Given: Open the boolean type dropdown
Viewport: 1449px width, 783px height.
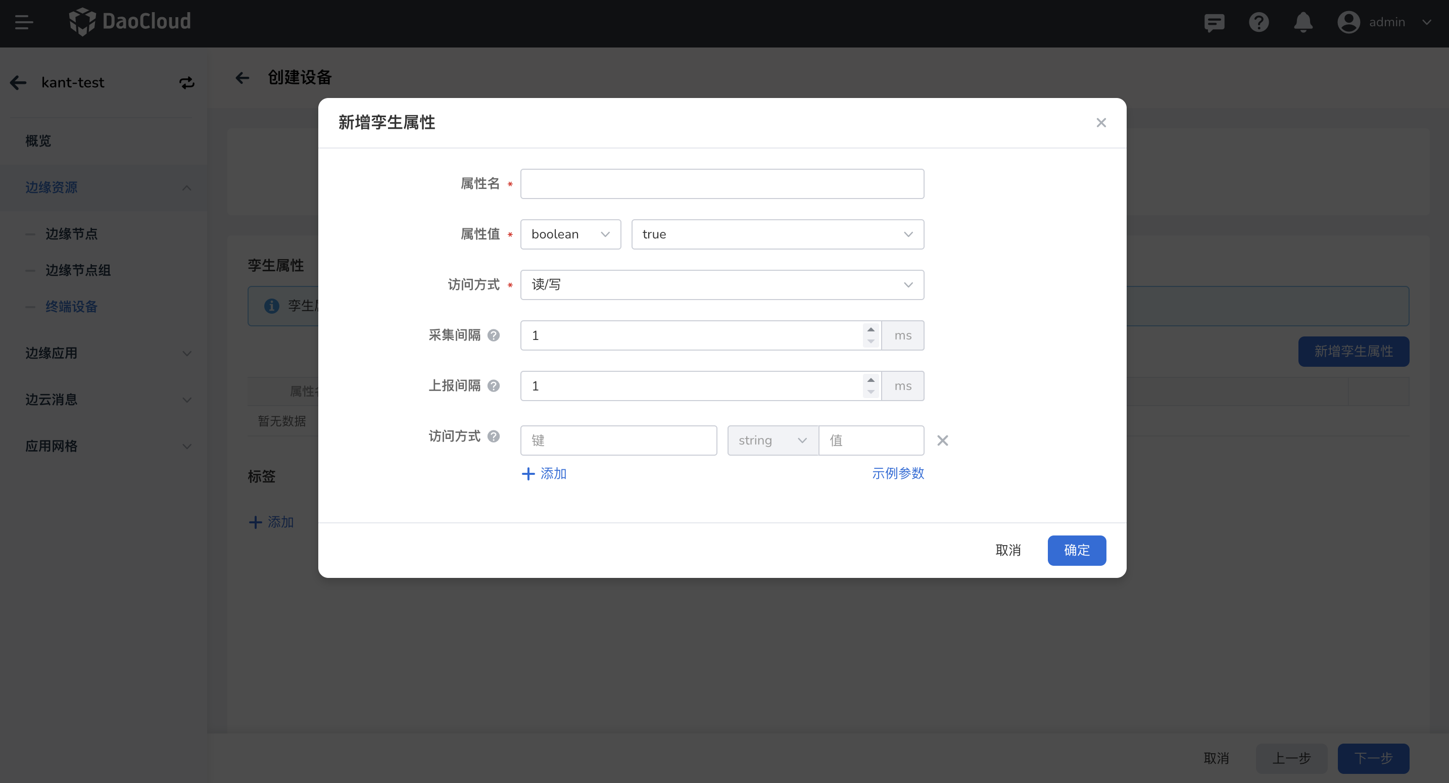Looking at the screenshot, I should pyautogui.click(x=570, y=234).
